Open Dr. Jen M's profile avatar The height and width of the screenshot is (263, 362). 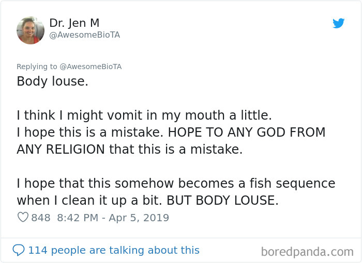(31, 30)
